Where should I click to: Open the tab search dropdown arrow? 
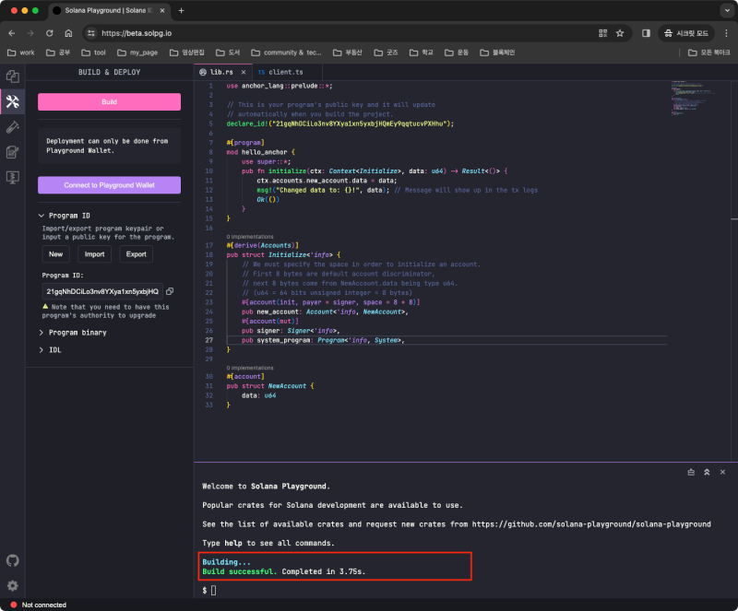point(727,10)
